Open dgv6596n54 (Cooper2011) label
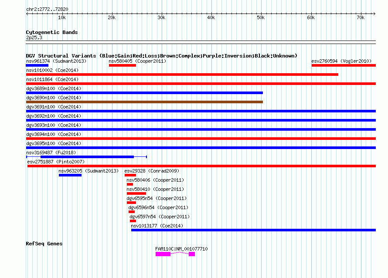Viewport: 388px width, 278px height. click(158, 207)
